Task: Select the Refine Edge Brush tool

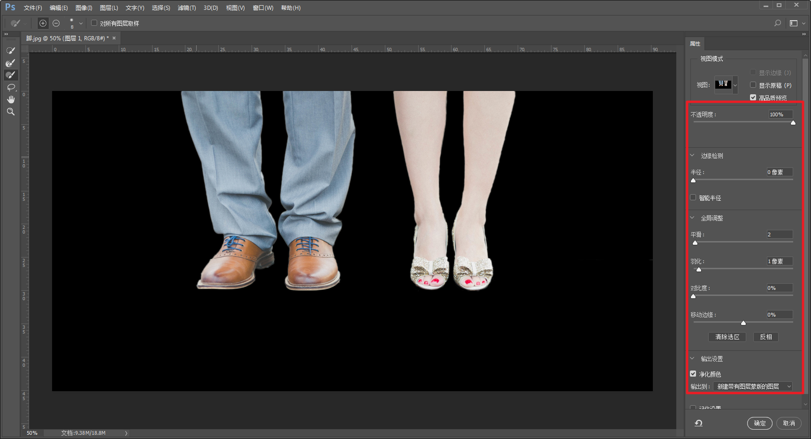Action: (10, 63)
